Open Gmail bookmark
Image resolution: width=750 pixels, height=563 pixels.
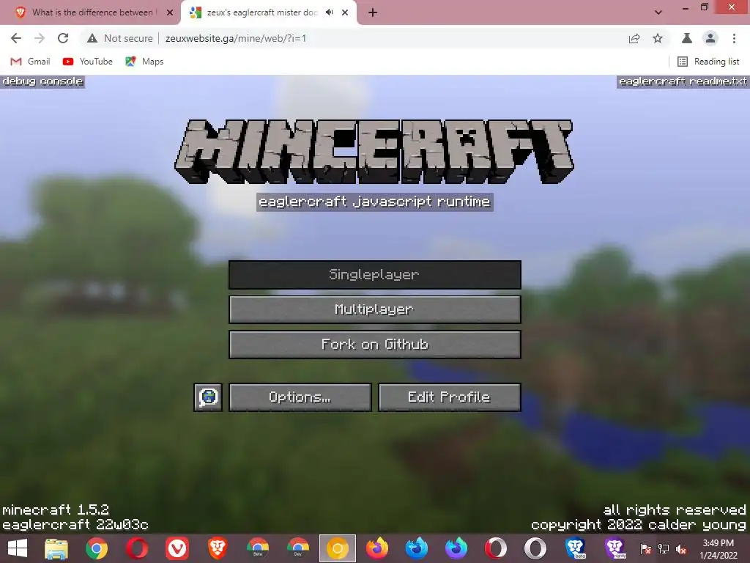[x=30, y=62]
